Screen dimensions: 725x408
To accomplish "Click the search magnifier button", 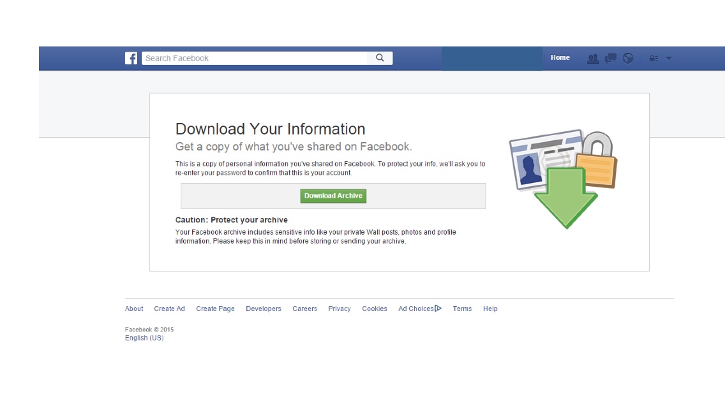I will (380, 58).
